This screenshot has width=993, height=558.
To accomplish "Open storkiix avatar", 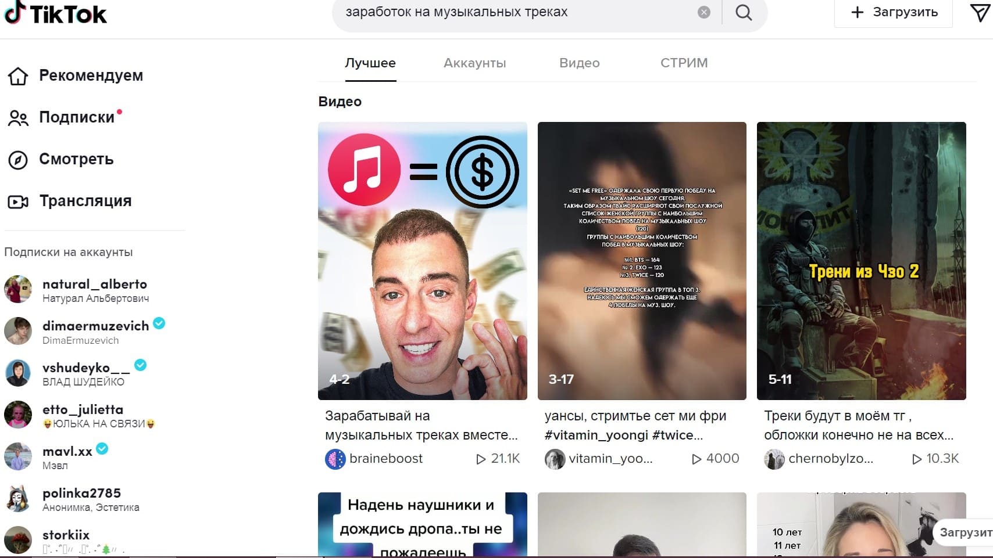I will 18,540.
